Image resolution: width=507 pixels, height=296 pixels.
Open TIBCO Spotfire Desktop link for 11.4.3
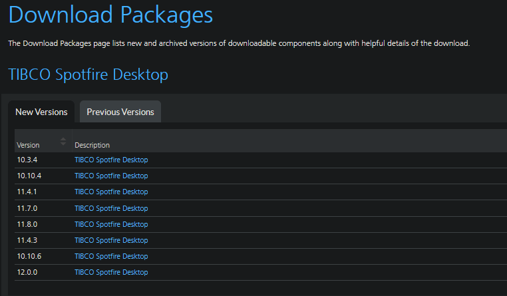[x=111, y=240]
